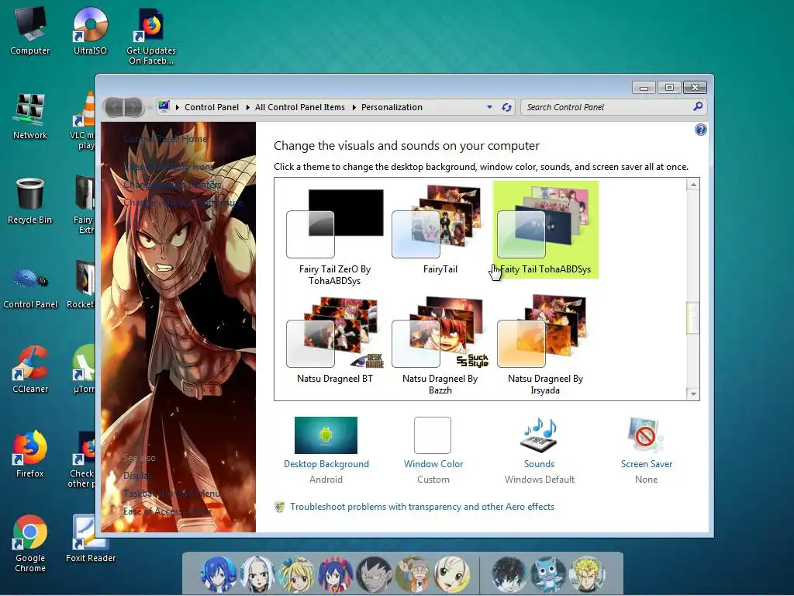Expand arrow after All Control Panel Items
The image size is (794, 596).
(354, 107)
